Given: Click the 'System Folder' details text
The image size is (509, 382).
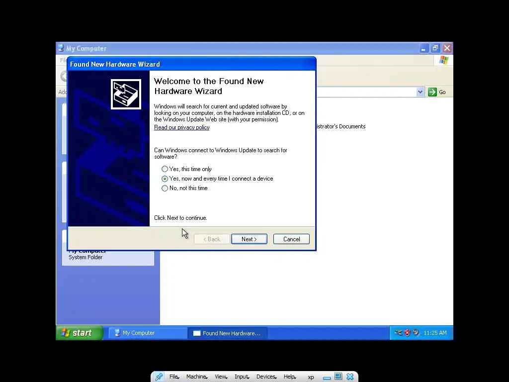Looking at the screenshot, I should pyautogui.click(x=85, y=257).
